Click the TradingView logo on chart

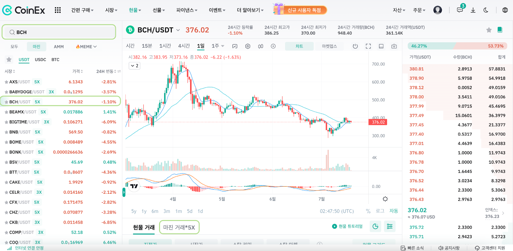(134, 186)
